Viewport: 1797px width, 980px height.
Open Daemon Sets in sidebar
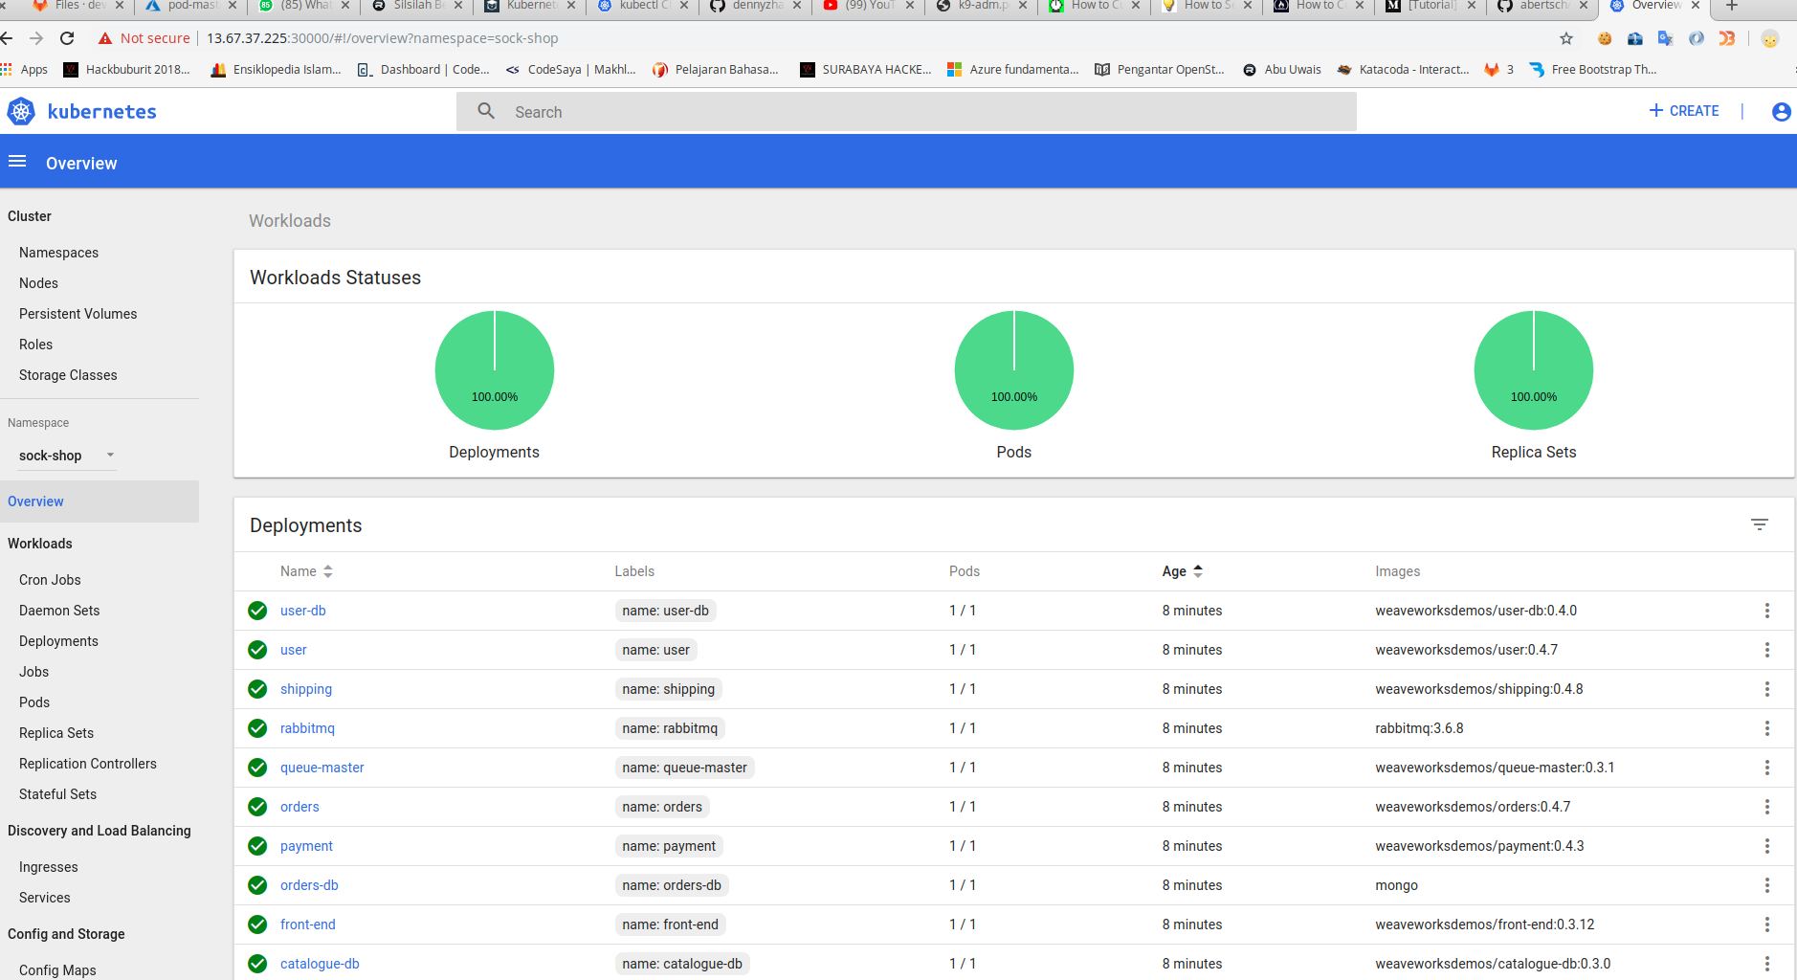[59, 611]
